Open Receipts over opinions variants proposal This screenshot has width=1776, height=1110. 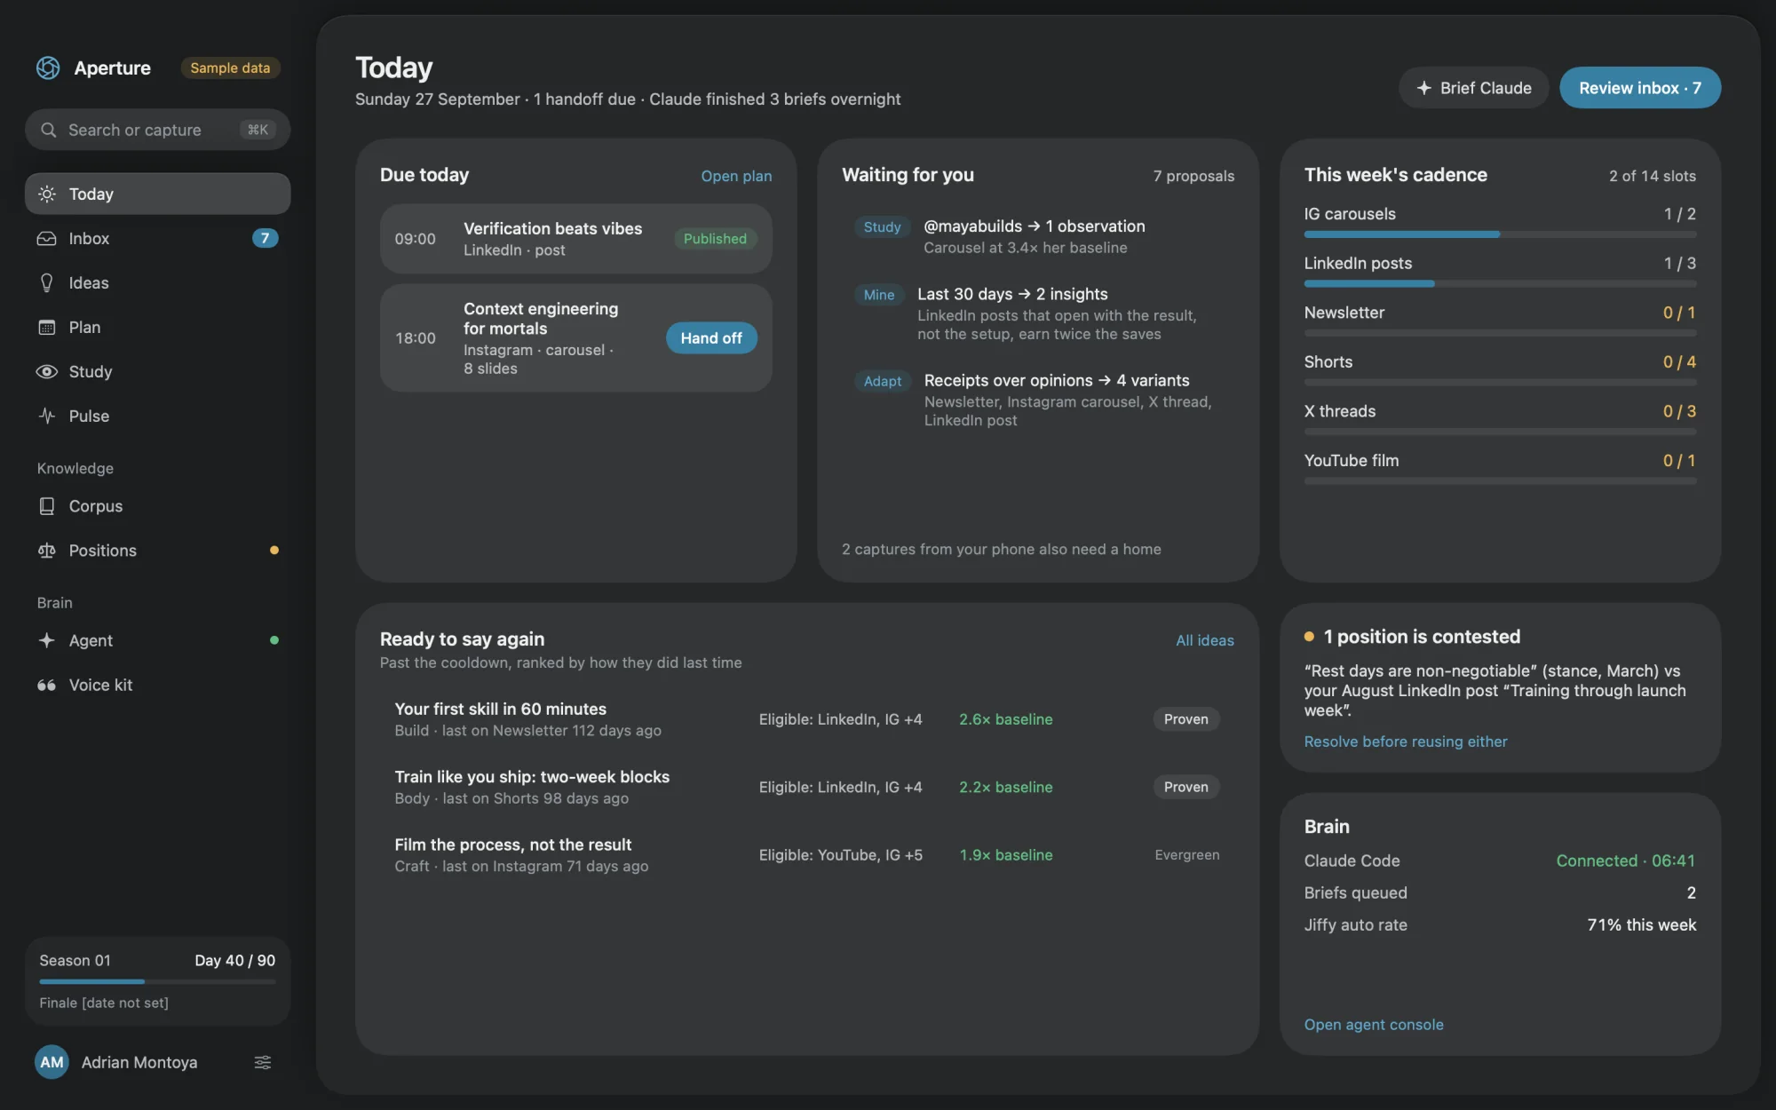(1038, 400)
